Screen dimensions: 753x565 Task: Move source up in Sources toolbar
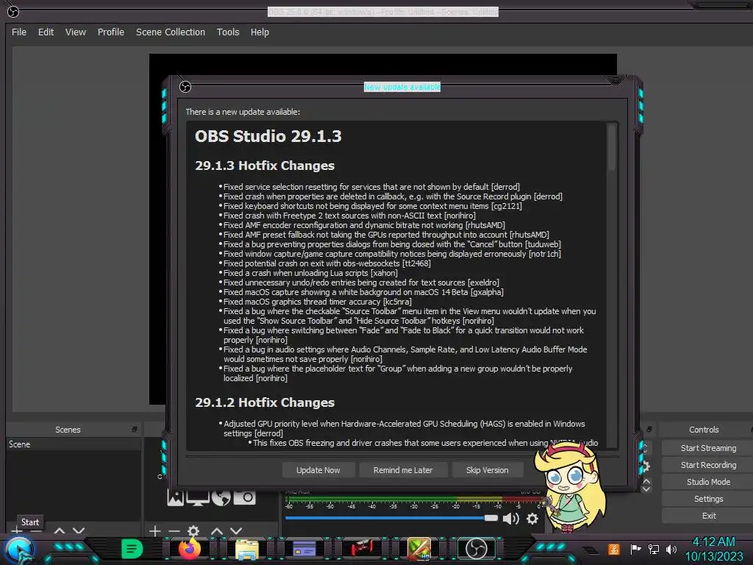tap(217, 531)
